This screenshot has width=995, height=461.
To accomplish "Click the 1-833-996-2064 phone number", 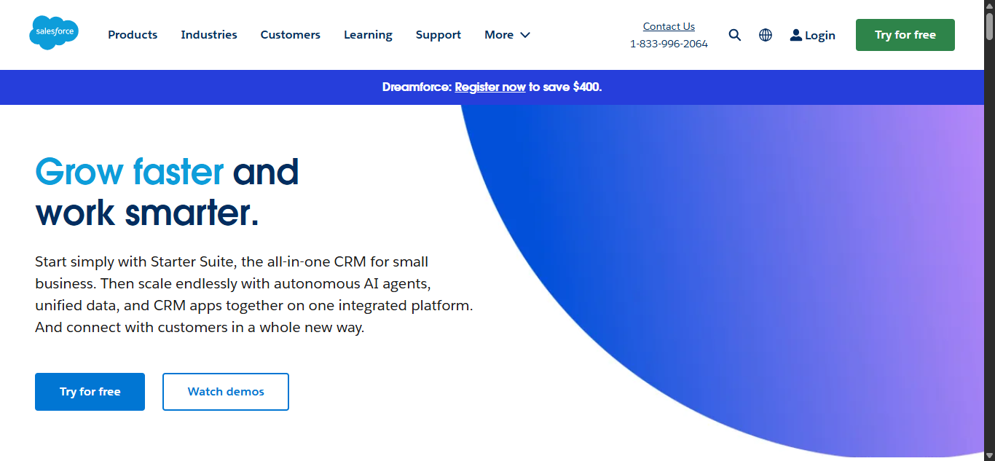I will tap(669, 44).
